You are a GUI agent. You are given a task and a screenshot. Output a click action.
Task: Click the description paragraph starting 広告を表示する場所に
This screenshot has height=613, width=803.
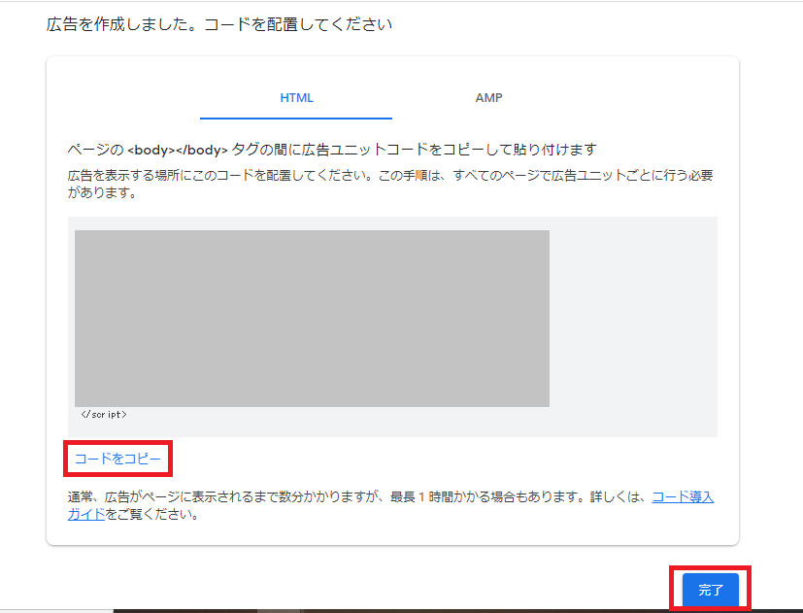point(390,184)
